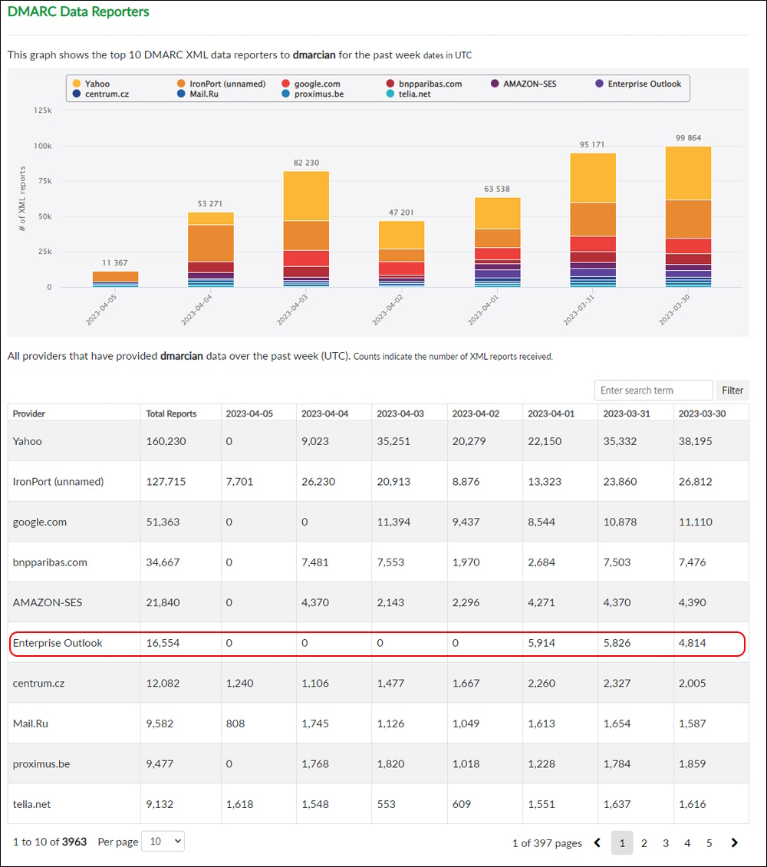Screen dimensions: 767x867
Task: Go to the next page arrow
Action: (x=734, y=842)
